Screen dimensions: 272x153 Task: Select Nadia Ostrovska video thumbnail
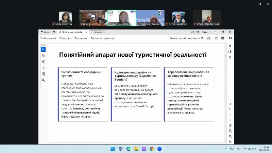65,18
